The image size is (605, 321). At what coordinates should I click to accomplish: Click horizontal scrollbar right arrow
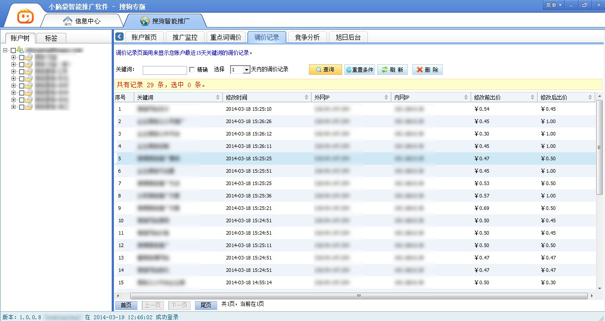click(592, 296)
